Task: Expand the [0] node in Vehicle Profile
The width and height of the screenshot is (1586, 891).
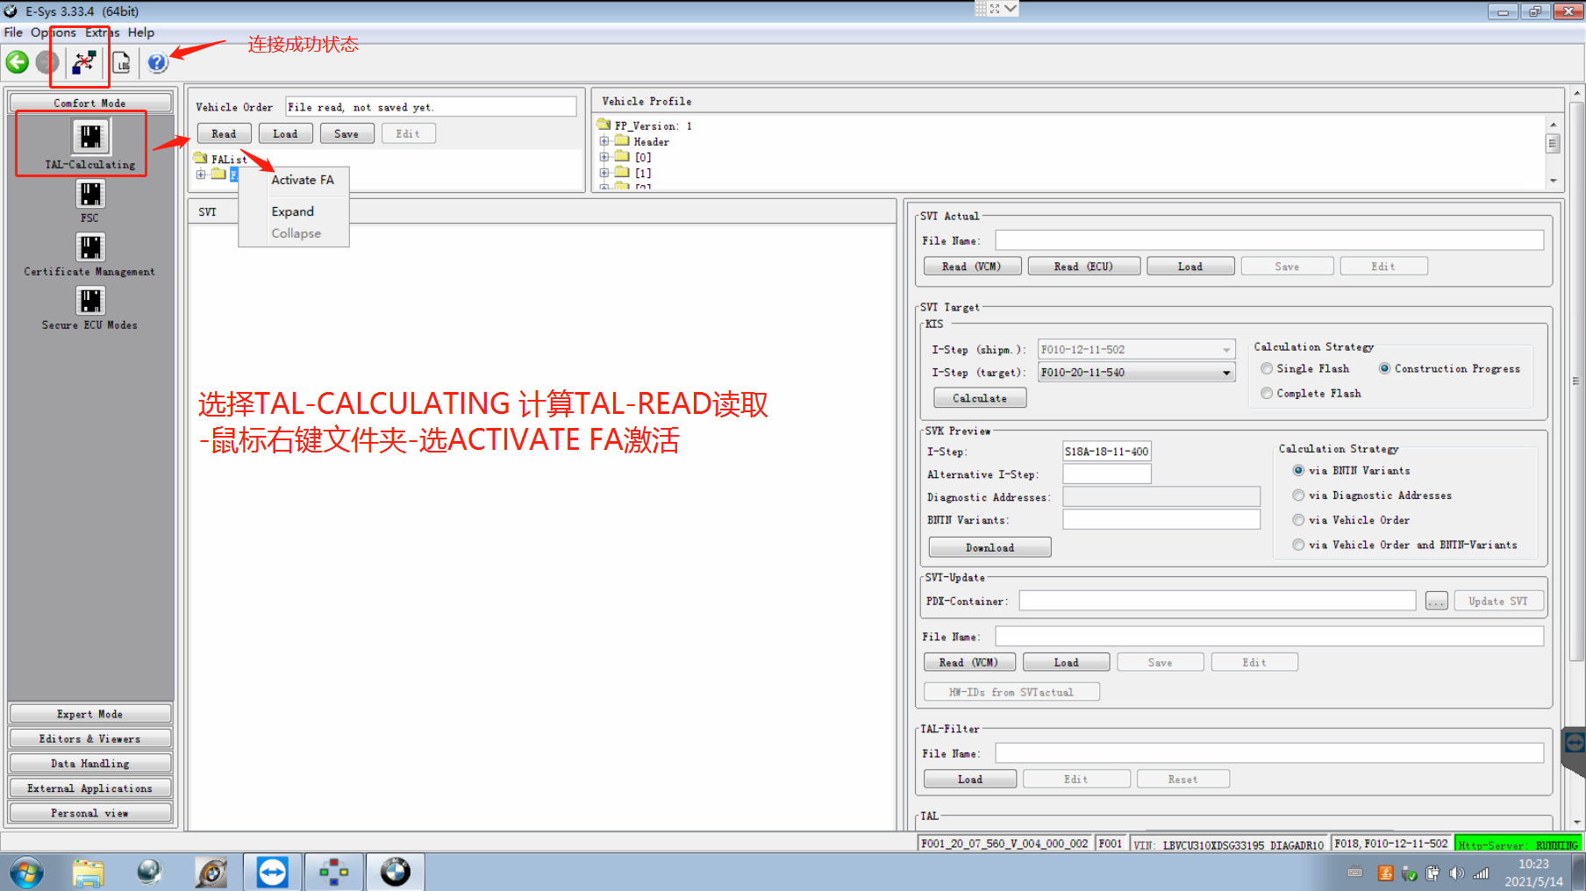Action: tap(604, 157)
